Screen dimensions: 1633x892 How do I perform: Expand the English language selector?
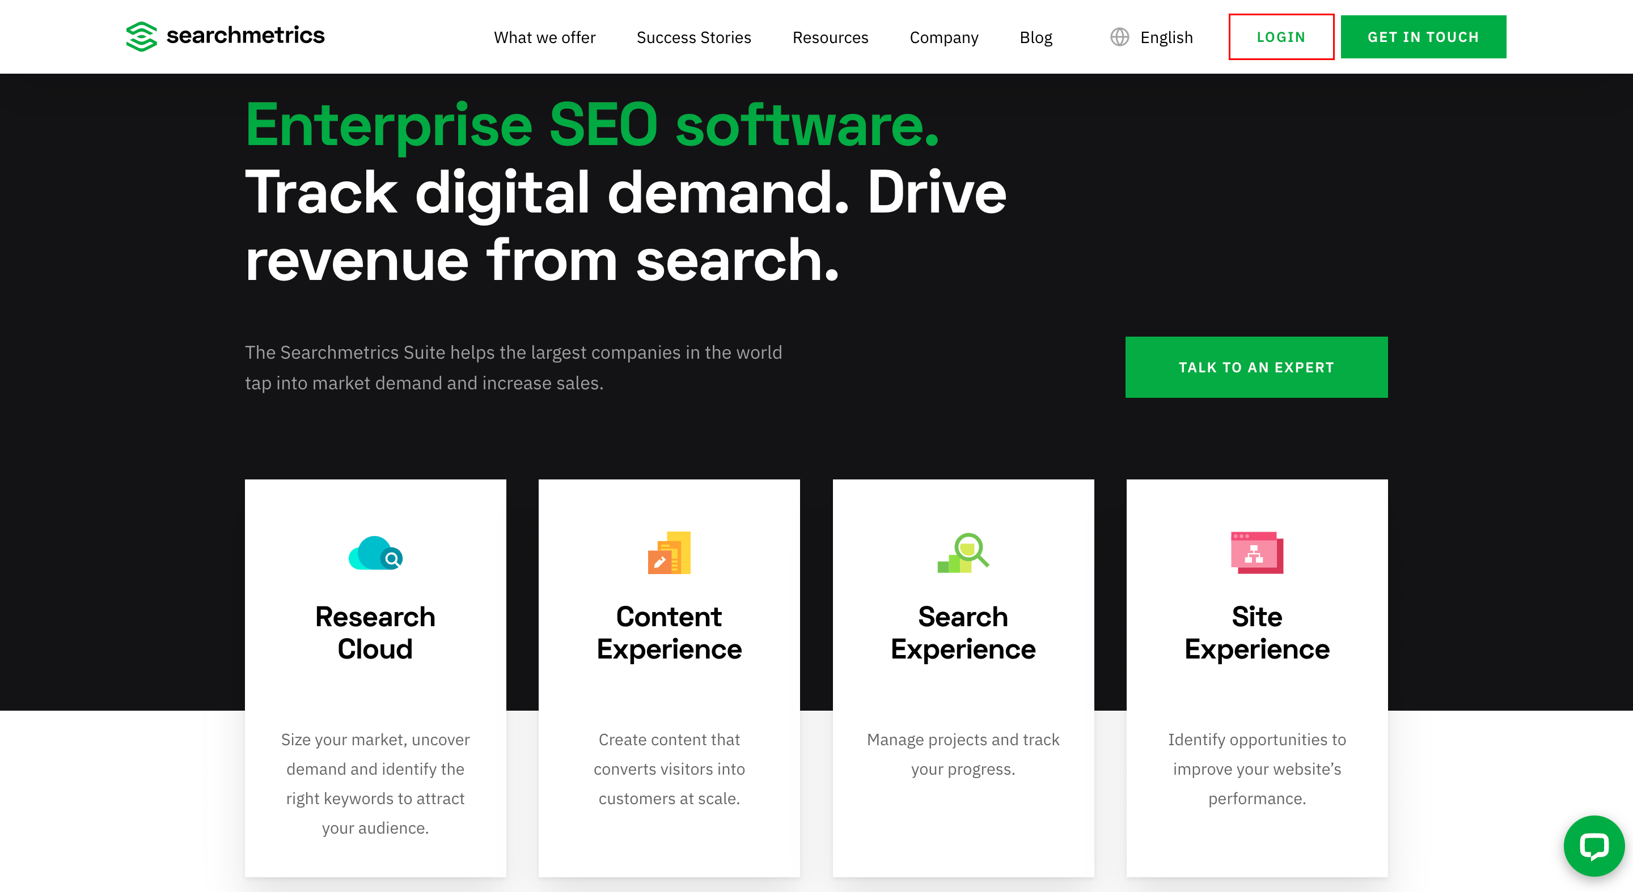tap(1166, 37)
